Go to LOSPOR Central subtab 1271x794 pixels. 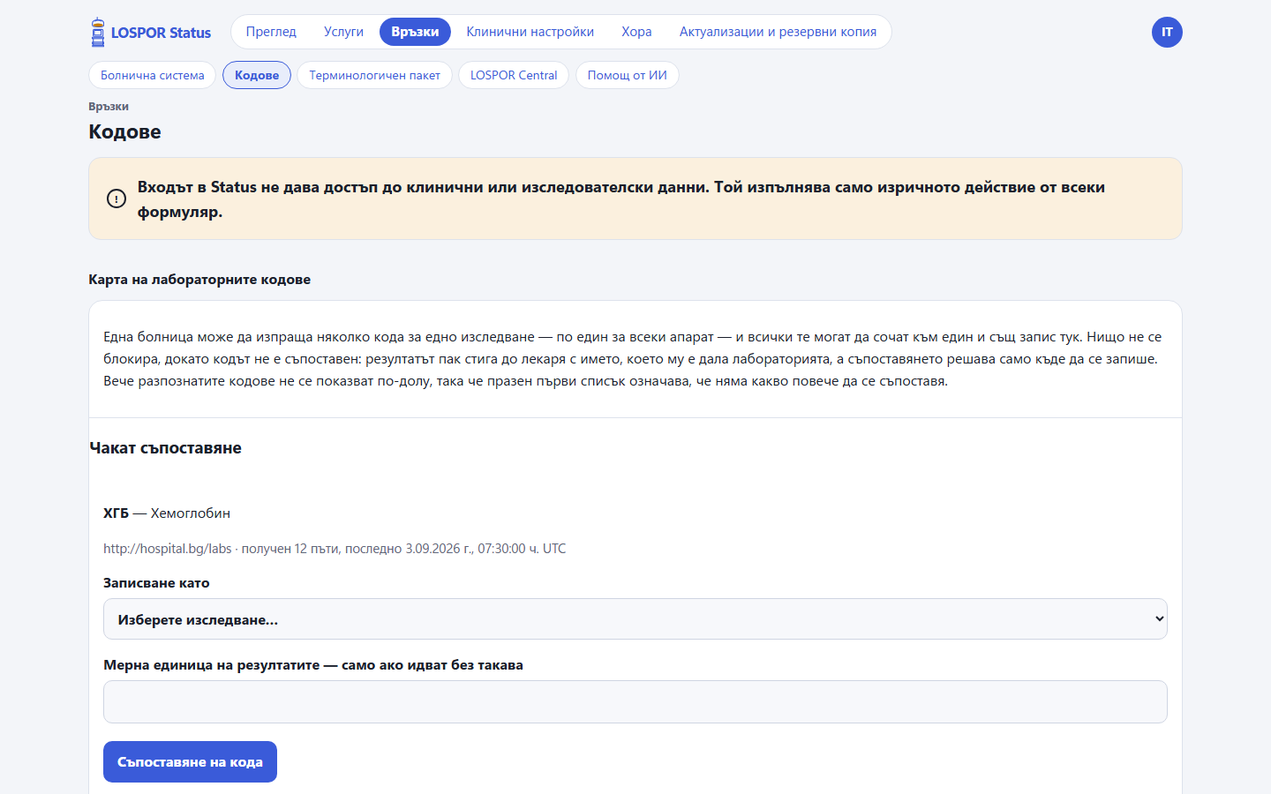point(514,75)
